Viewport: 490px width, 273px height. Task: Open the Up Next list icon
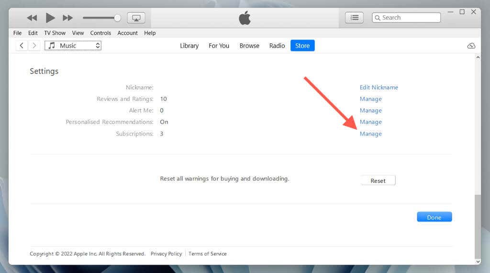(354, 18)
